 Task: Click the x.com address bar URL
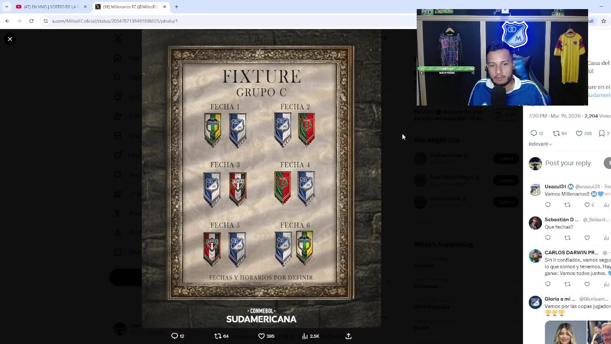[115, 21]
